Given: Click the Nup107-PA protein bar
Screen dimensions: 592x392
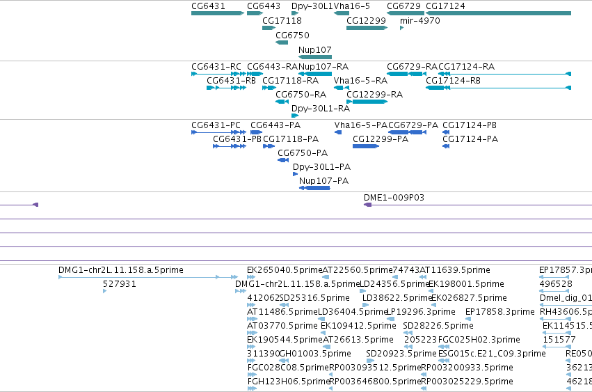Looking at the screenshot, I should [314, 188].
